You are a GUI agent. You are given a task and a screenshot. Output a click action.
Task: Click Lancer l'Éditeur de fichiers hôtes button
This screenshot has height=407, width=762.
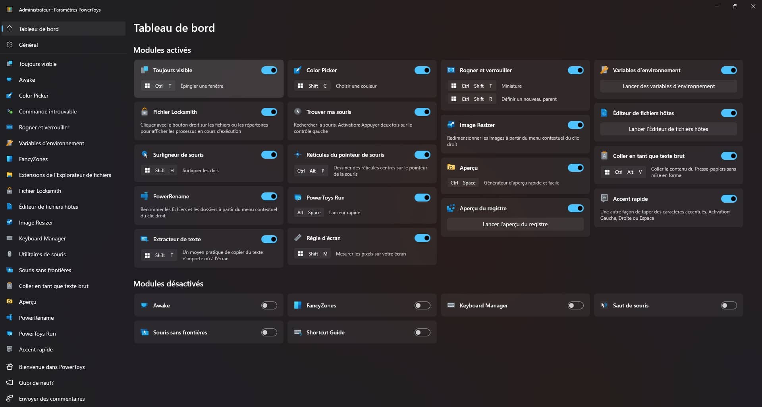click(668, 129)
